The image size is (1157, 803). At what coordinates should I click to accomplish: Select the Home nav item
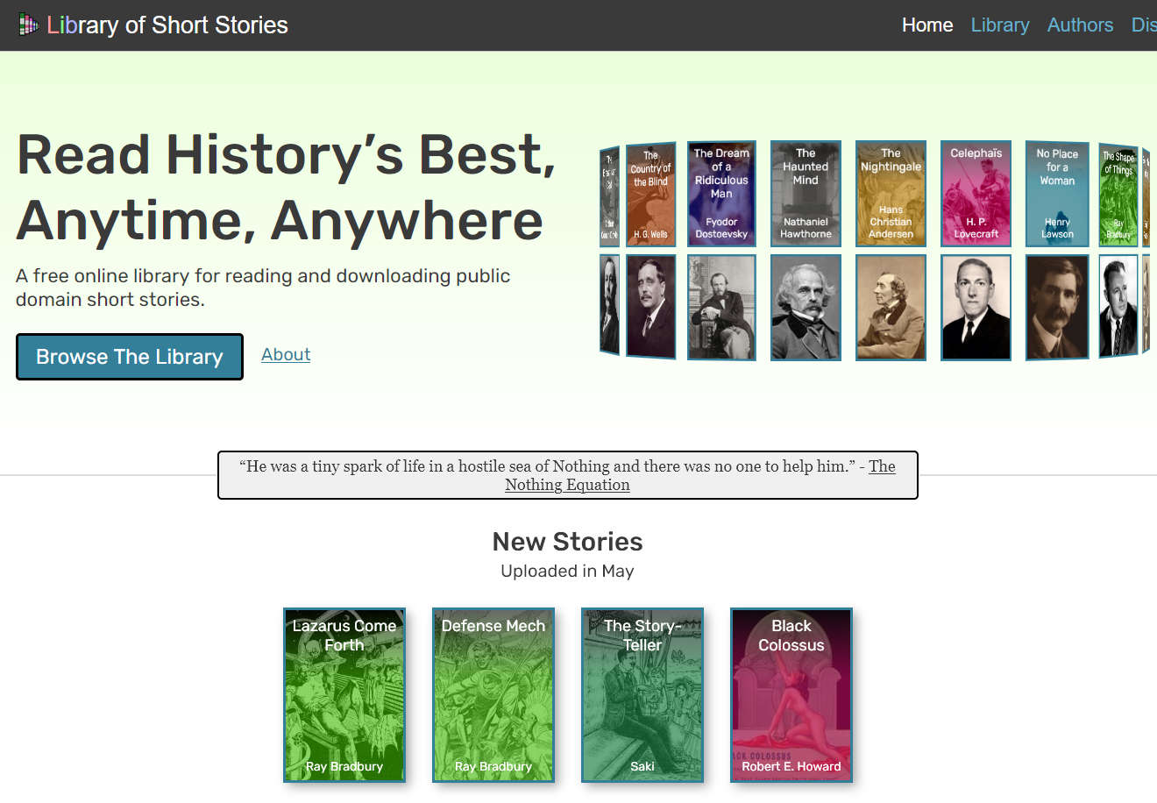point(927,25)
